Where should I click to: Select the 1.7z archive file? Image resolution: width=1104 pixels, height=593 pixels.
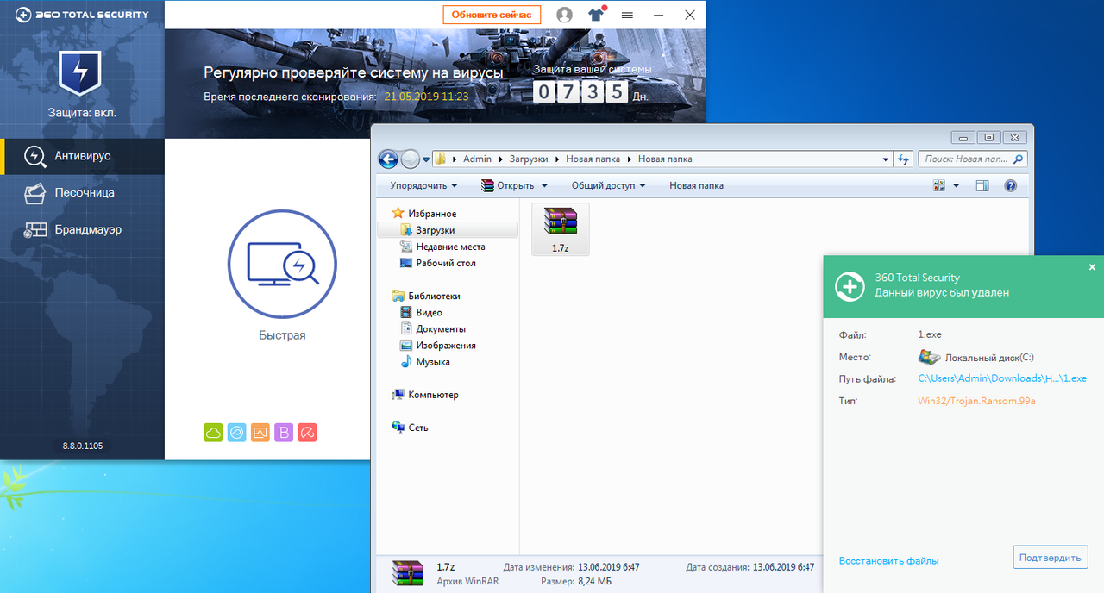(561, 229)
